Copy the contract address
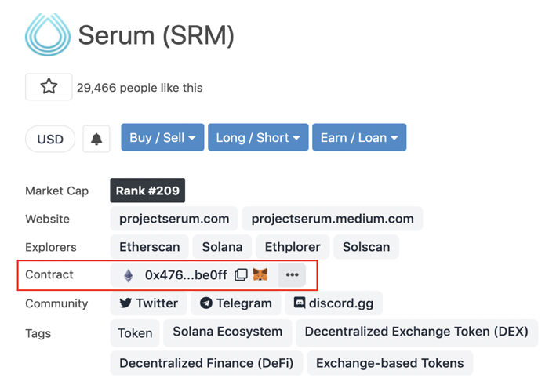This screenshot has height=392, width=549. pyautogui.click(x=242, y=275)
